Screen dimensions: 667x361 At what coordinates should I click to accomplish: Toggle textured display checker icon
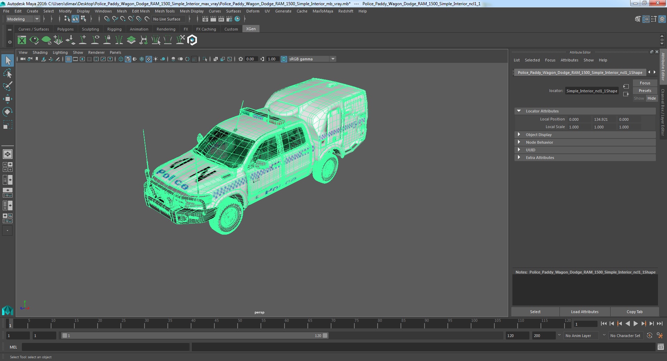(149, 59)
